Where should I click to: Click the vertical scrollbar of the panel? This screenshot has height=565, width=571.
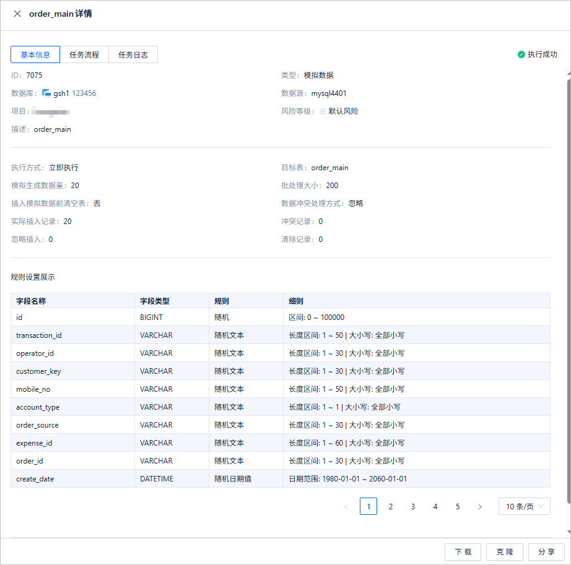pyautogui.click(x=569, y=291)
